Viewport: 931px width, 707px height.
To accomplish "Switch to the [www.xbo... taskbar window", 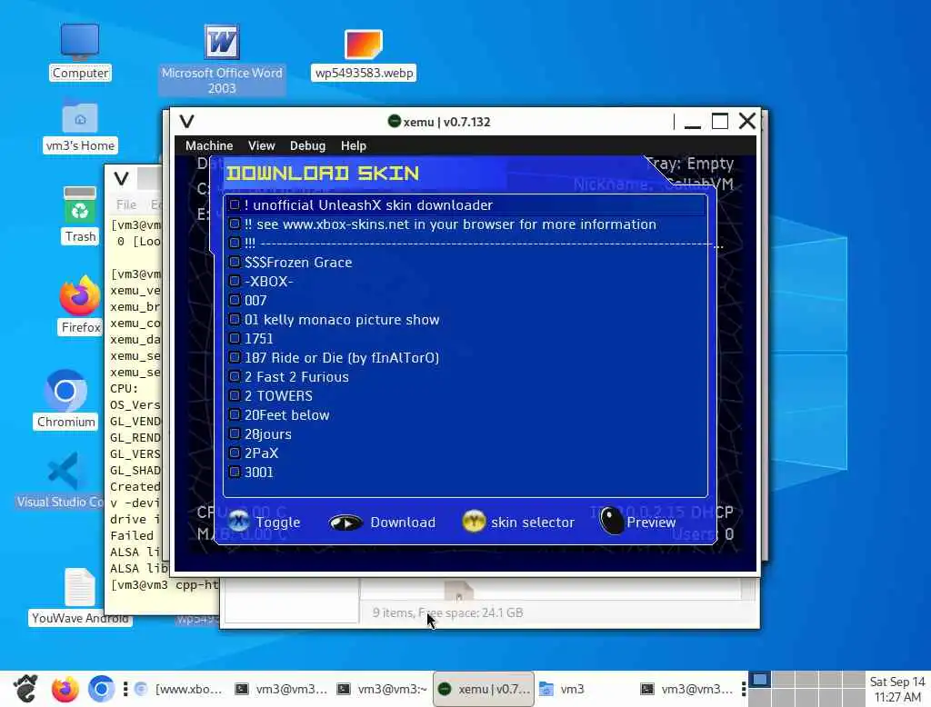I will 179,689.
